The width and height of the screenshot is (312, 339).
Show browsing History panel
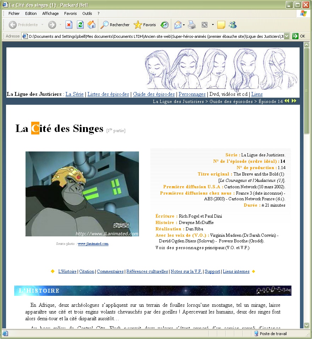pyautogui.click(x=165, y=25)
